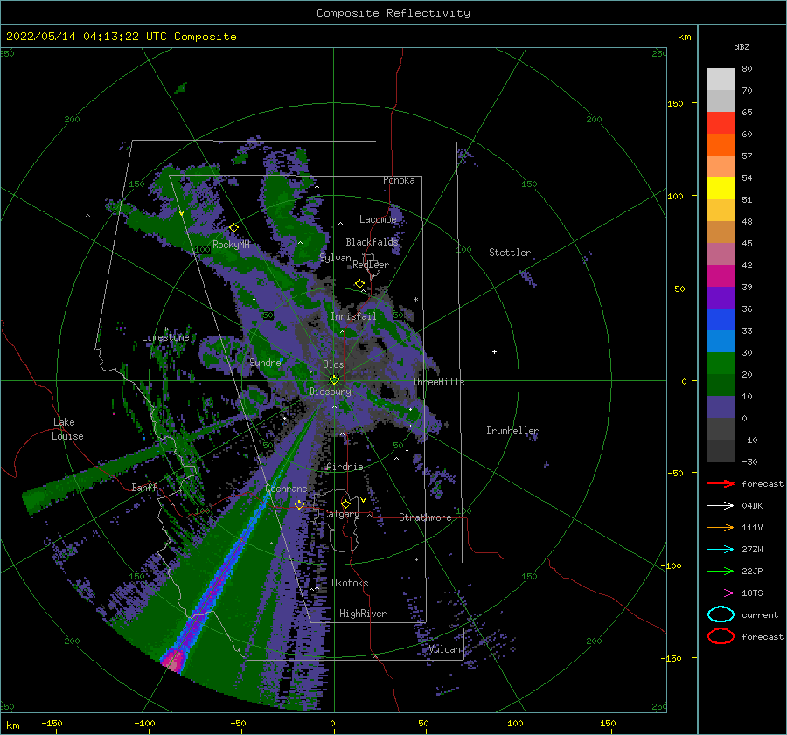
Task: Click the RockyMH label
Action: [231, 245]
